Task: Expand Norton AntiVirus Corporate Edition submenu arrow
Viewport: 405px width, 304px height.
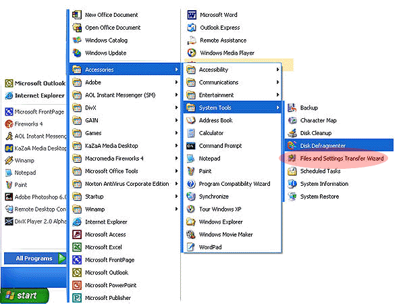Action: click(176, 184)
